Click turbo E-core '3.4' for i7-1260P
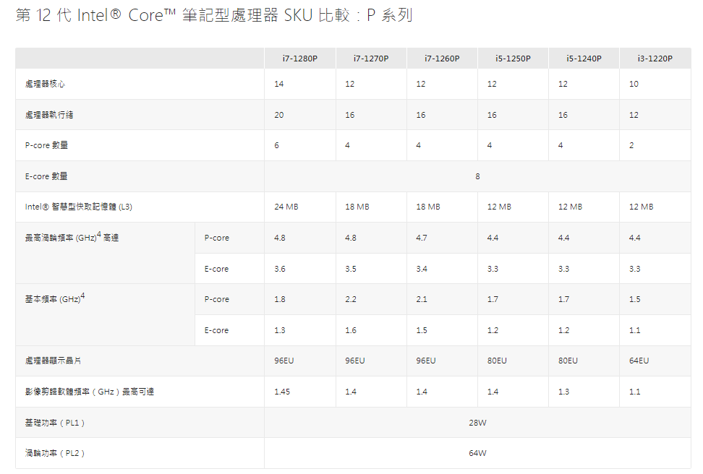This screenshot has width=703, height=474. click(422, 269)
